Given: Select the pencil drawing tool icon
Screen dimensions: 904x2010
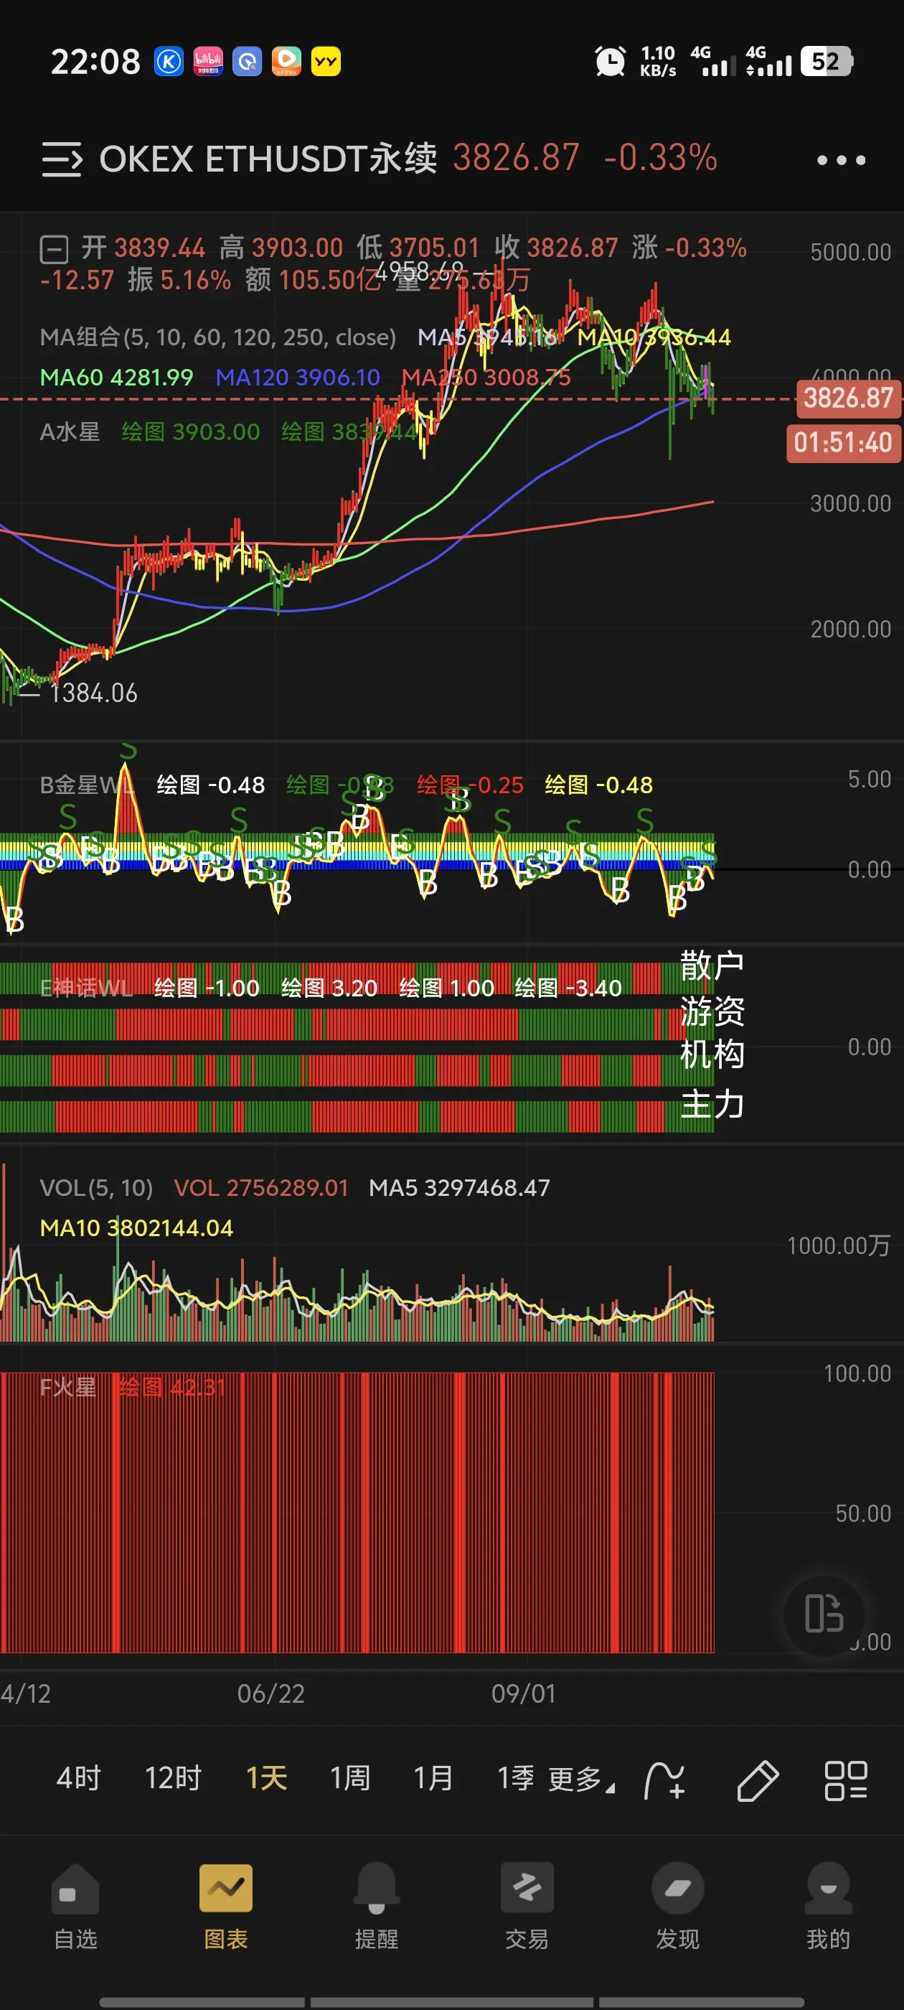Looking at the screenshot, I should click(x=758, y=1780).
